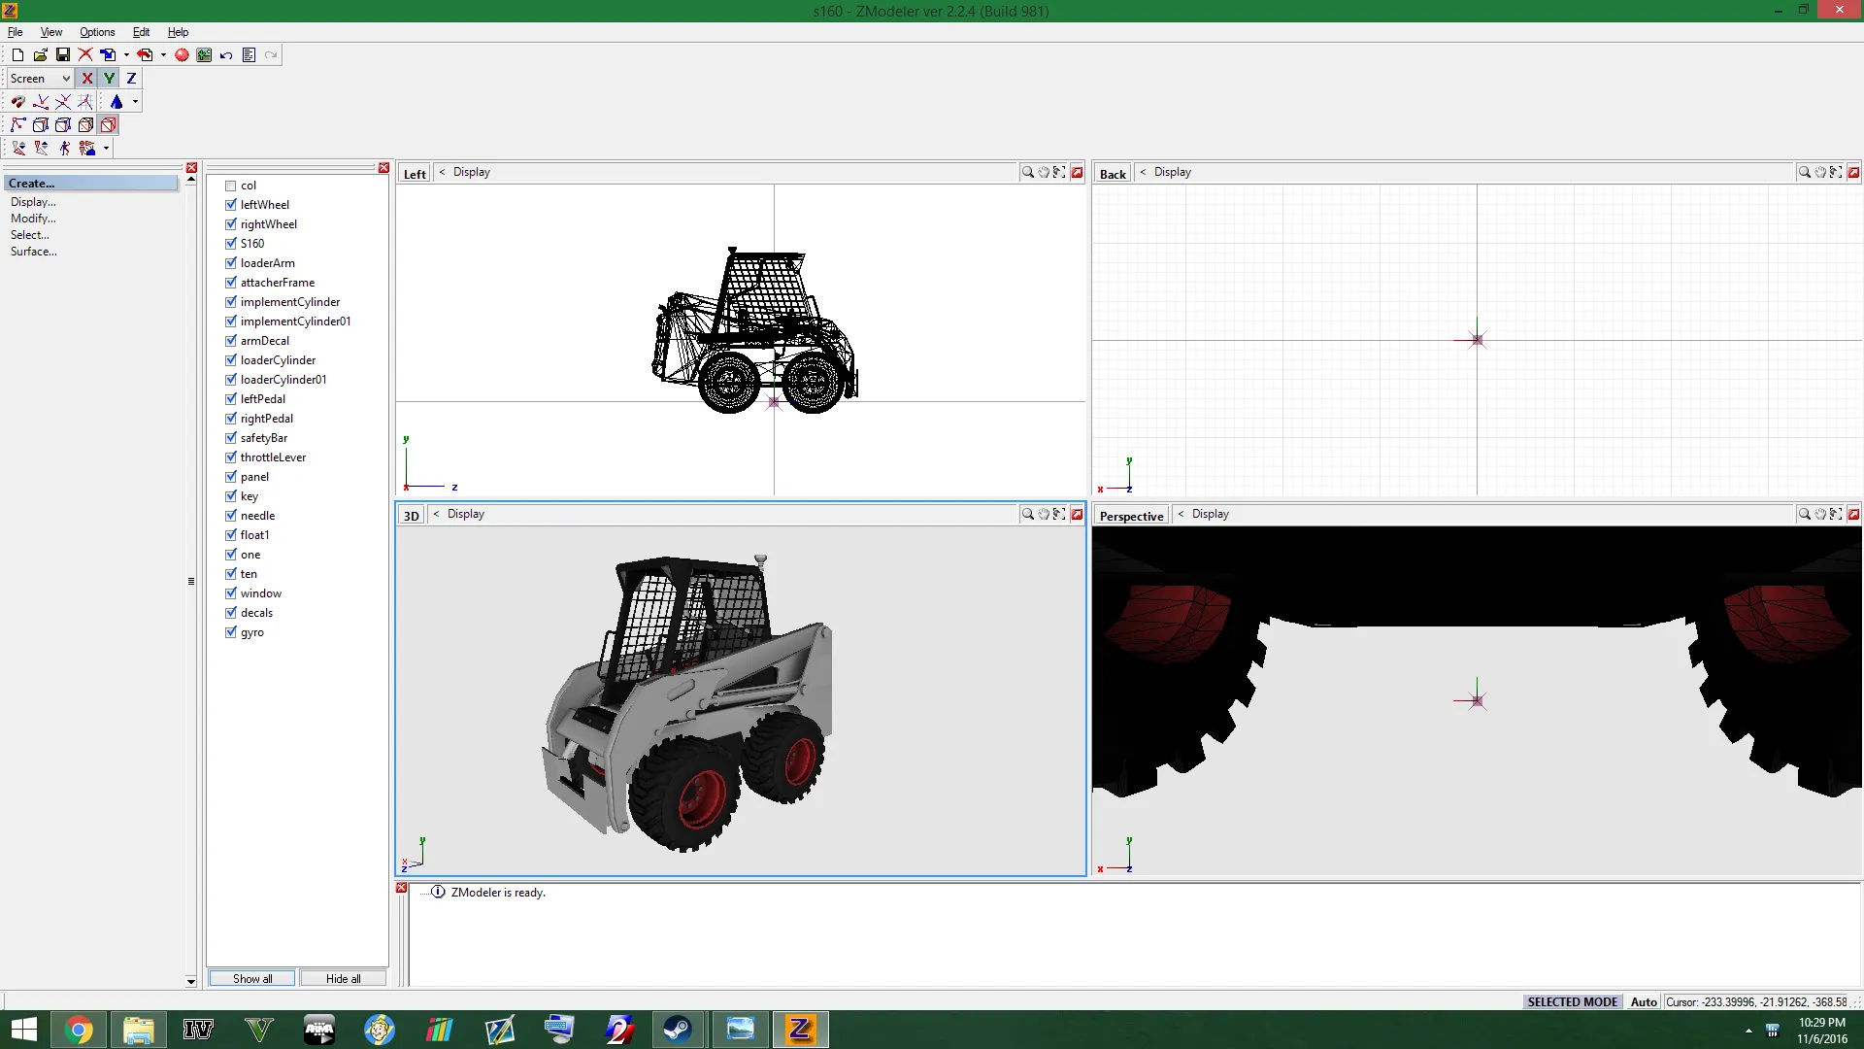Viewport: 1864px width, 1049px height.
Task: Open the Options menu
Action: click(x=97, y=32)
